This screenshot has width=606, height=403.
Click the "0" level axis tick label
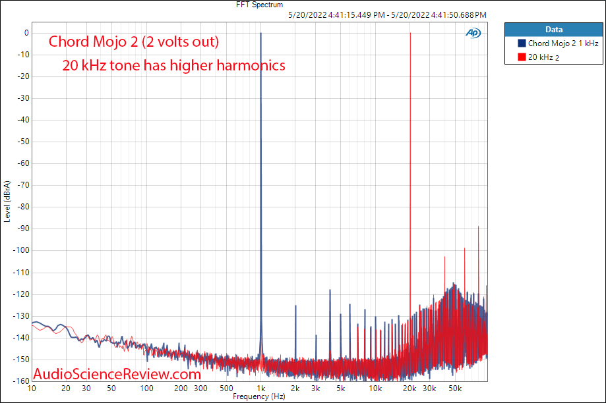(26, 33)
